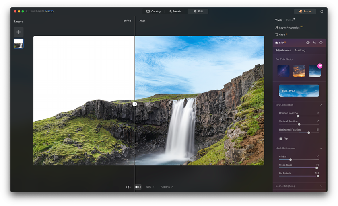Image resolution: width=338 pixels, height=206 pixels.
Task: Adjust the Horizon Position slider
Action: pos(298,116)
